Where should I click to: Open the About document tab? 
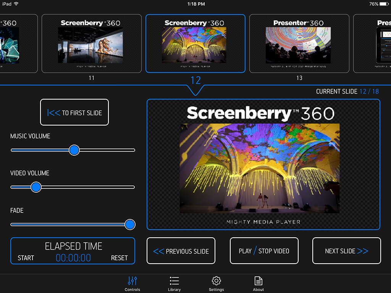258,283
